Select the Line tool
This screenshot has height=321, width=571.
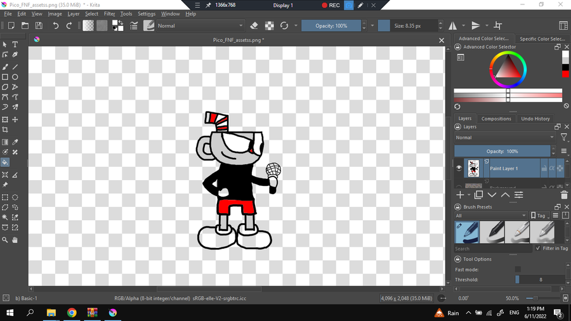pyautogui.click(x=15, y=67)
